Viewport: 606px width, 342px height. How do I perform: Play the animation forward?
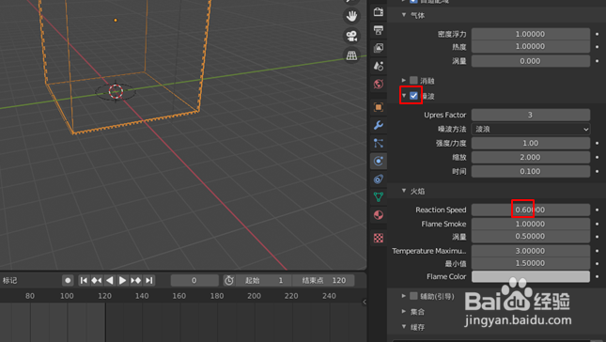122,280
